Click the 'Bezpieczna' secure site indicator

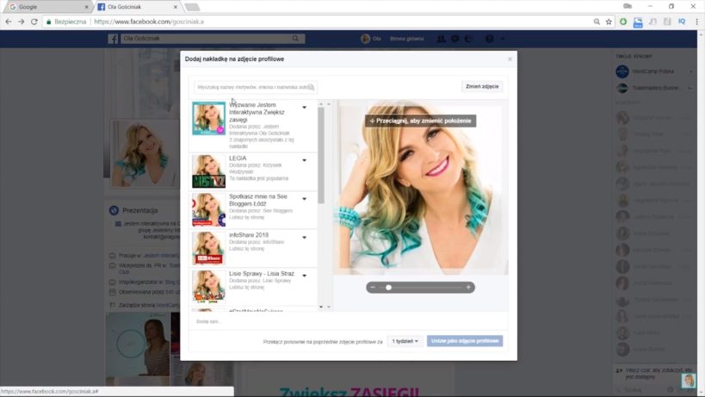[66, 22]
